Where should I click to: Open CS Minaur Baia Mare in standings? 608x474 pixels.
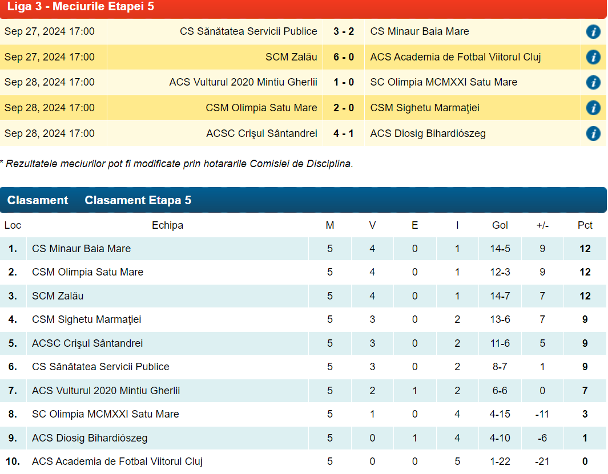[81, 249]
